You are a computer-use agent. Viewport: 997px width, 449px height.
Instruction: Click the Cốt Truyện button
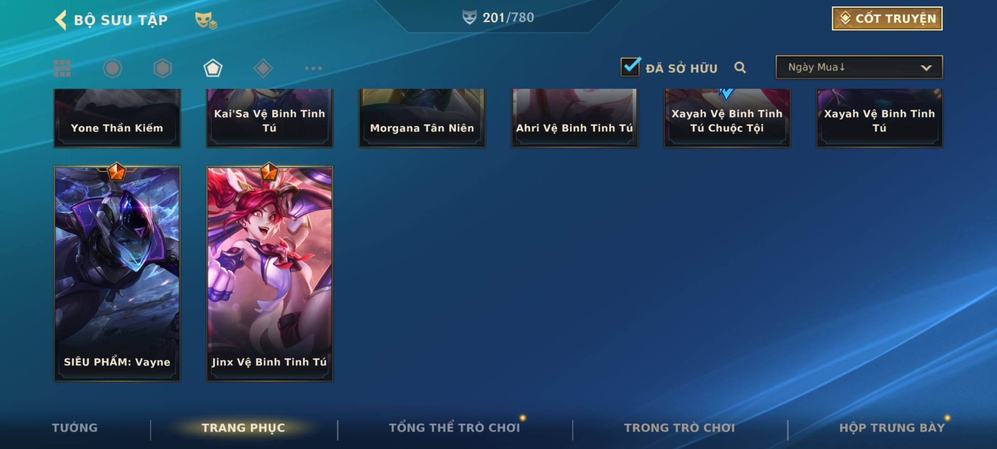pyautogui.click(x=887, y=18)
